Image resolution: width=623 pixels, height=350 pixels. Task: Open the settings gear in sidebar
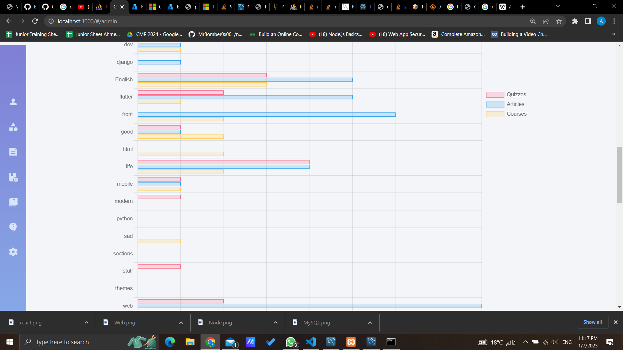13,252
